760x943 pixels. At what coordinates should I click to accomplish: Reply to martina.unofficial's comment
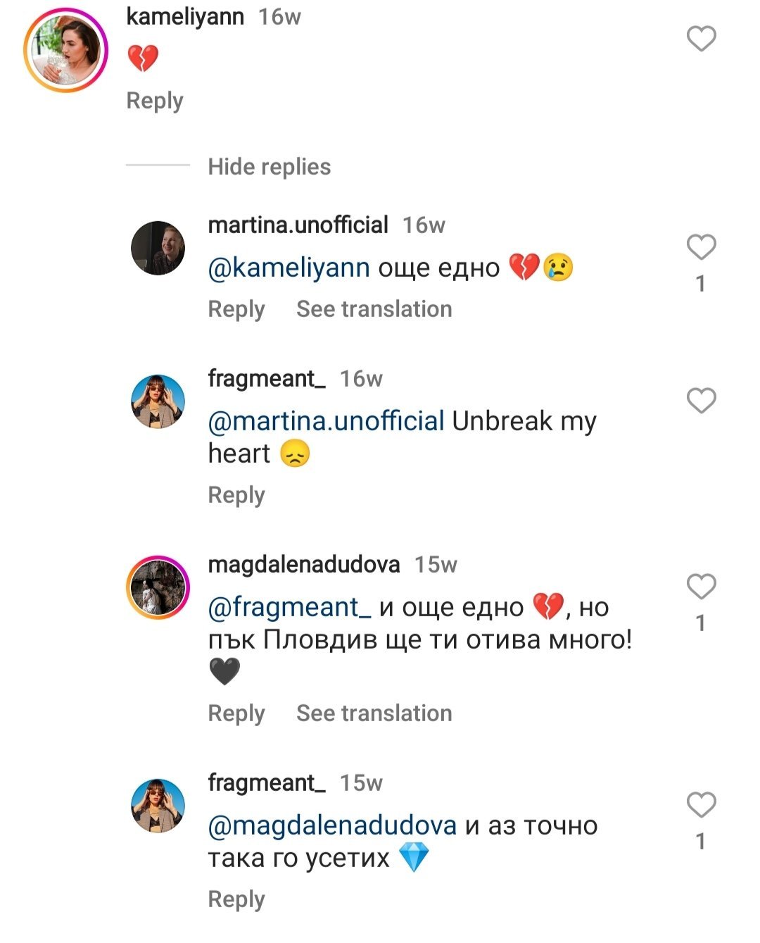236,309
